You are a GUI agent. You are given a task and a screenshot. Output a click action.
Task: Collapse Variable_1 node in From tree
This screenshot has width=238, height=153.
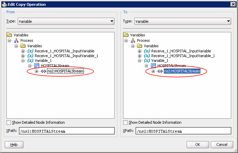pos(23,61)
